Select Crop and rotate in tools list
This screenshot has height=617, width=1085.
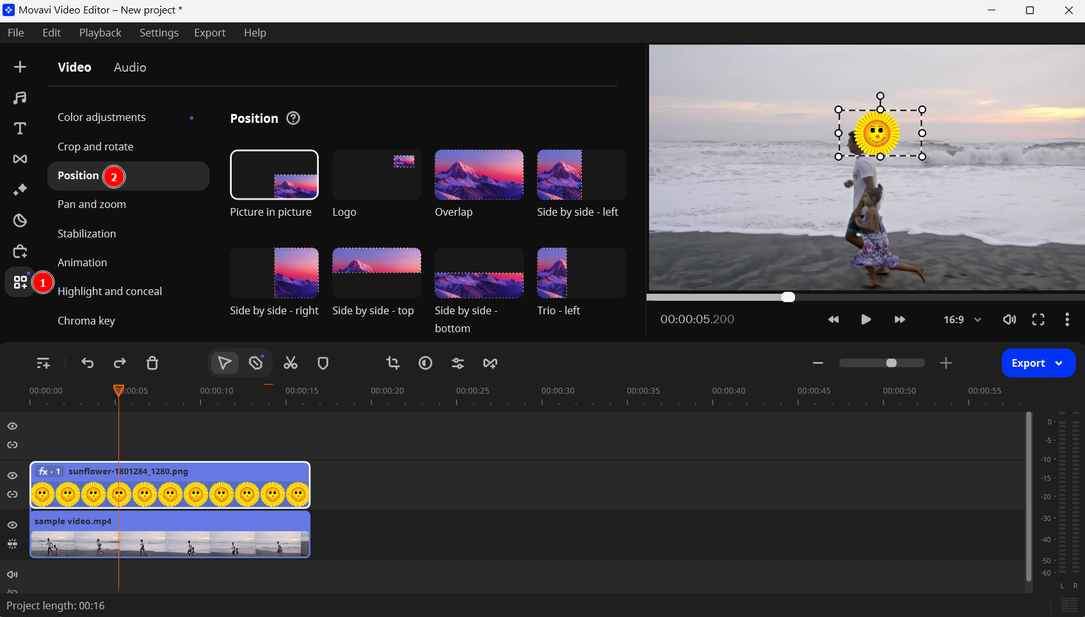tap(95, 147)
